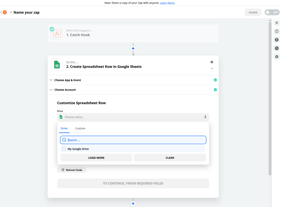Add a step with the plus between steps
281x207 pixels.
coord(133,48)
